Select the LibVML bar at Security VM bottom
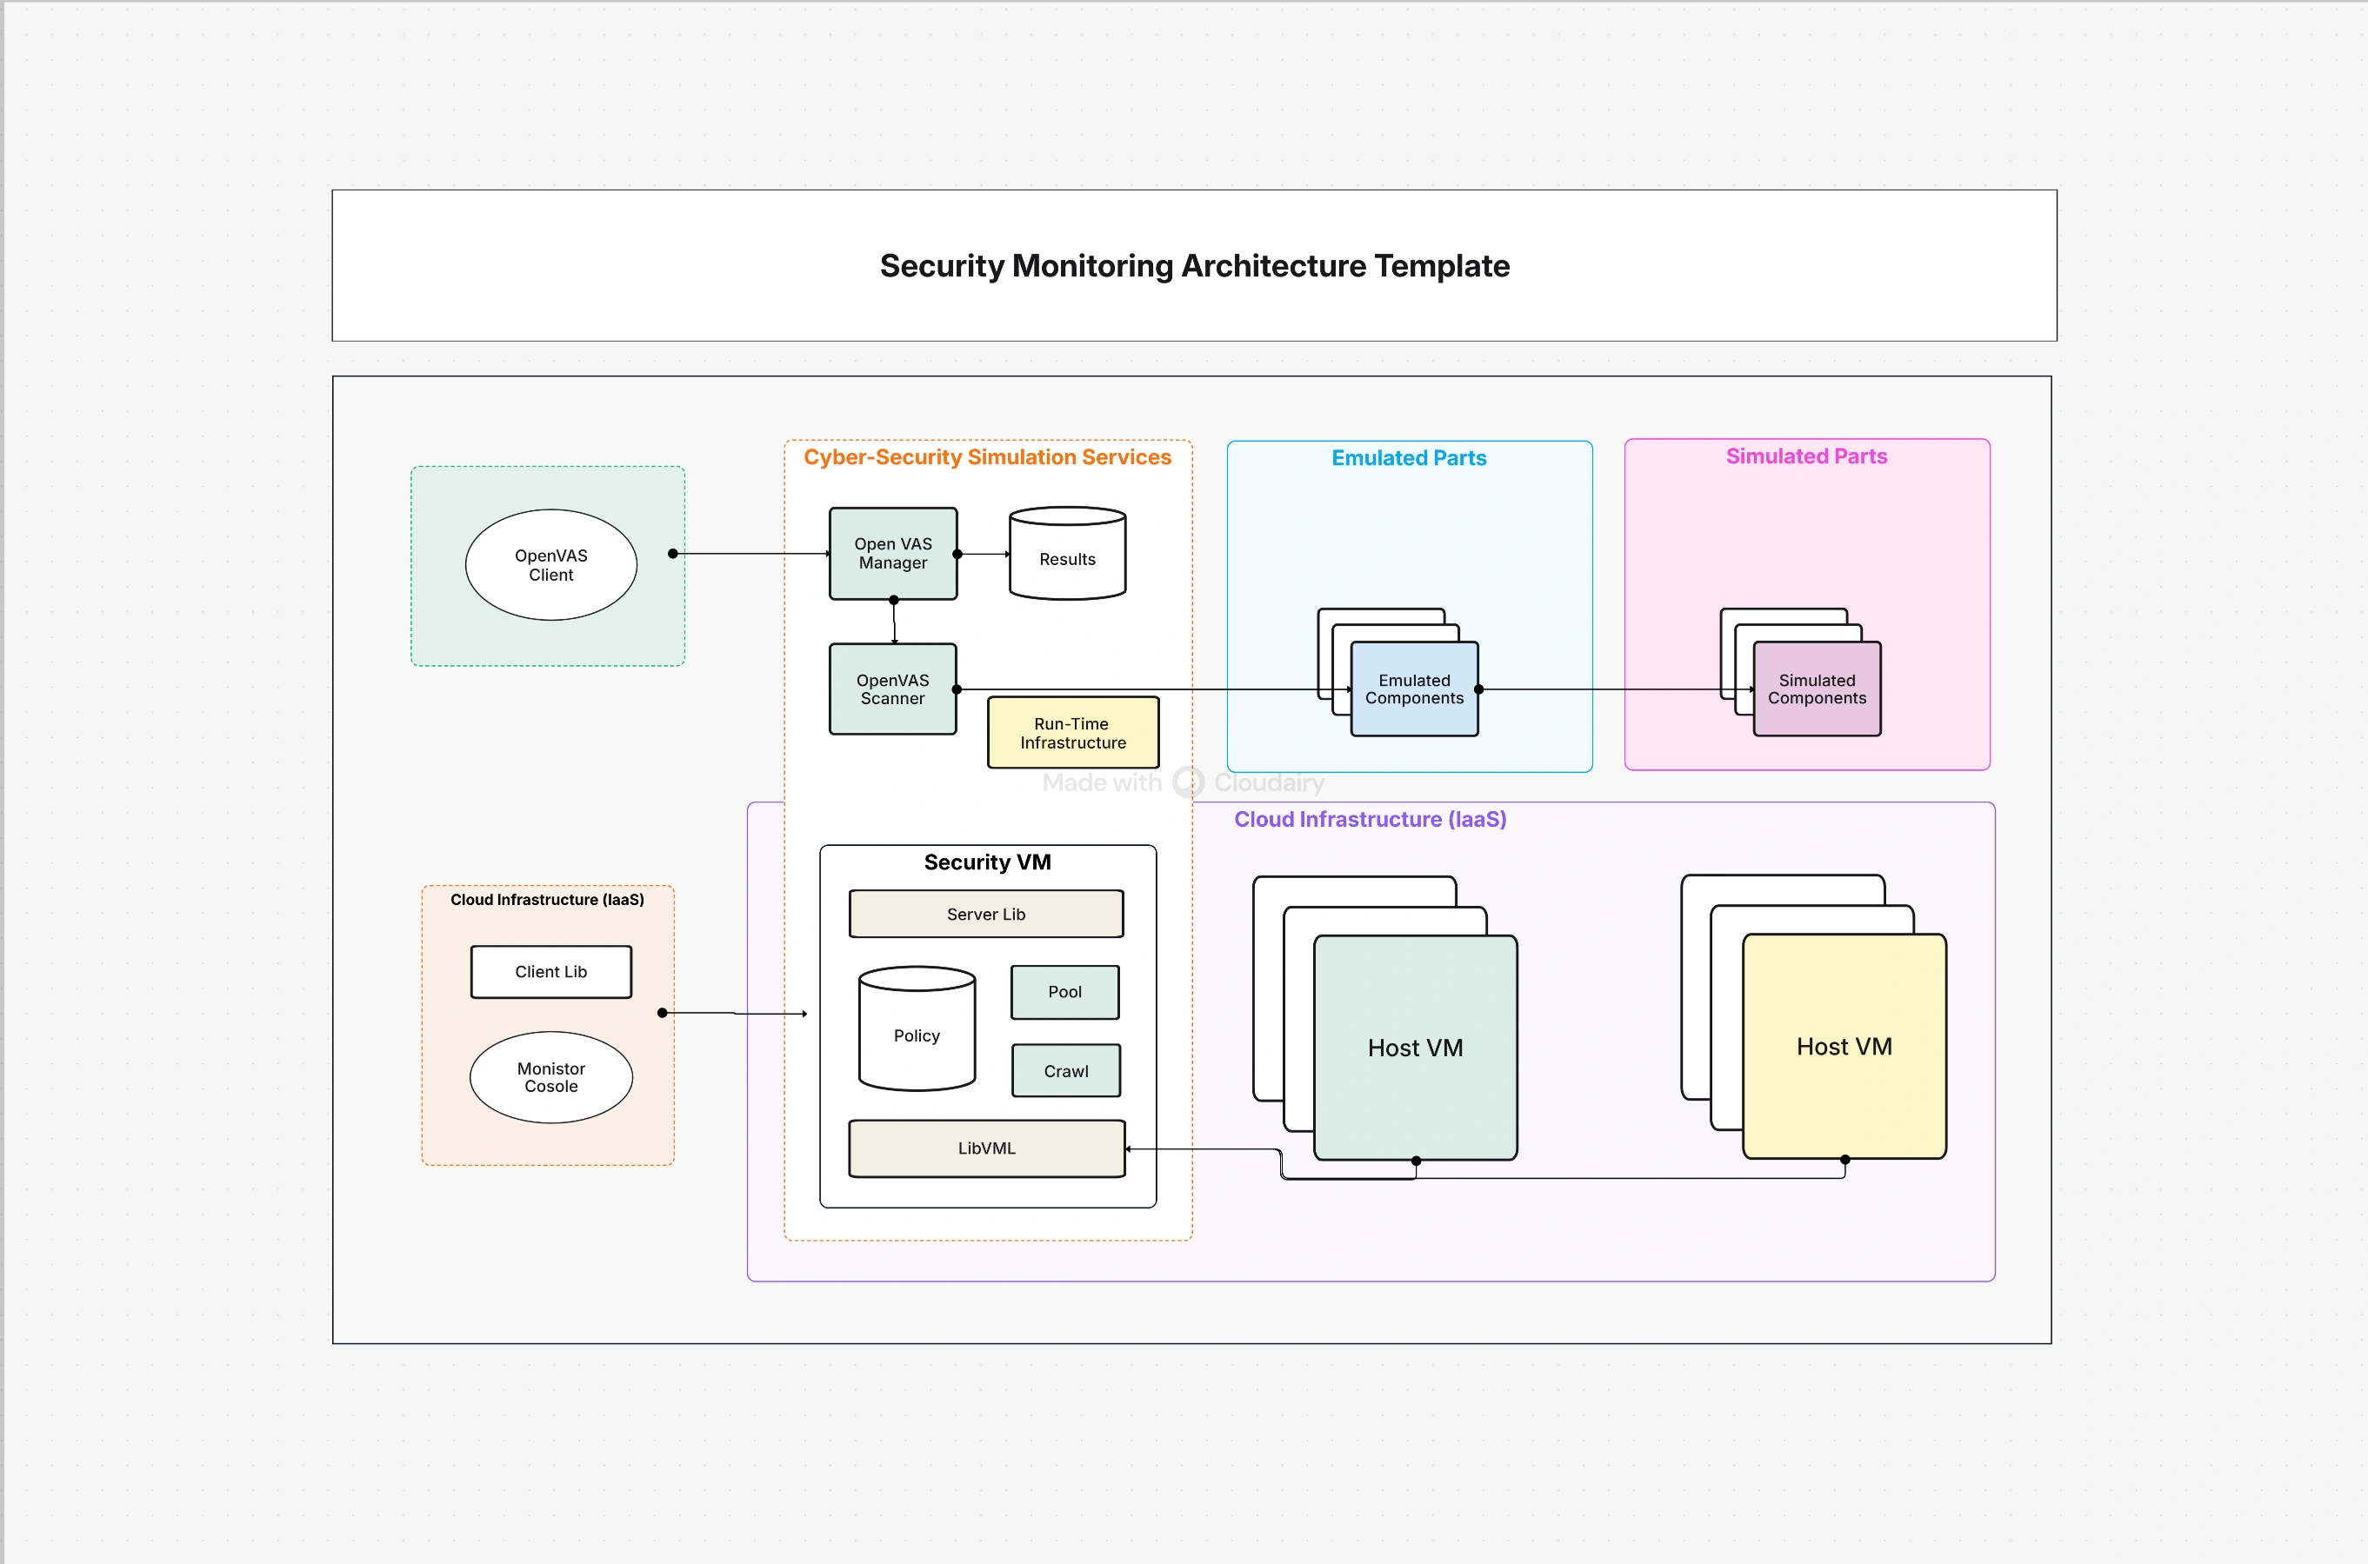This screenshot has height=1564, width=2368. click(985, 1148)
